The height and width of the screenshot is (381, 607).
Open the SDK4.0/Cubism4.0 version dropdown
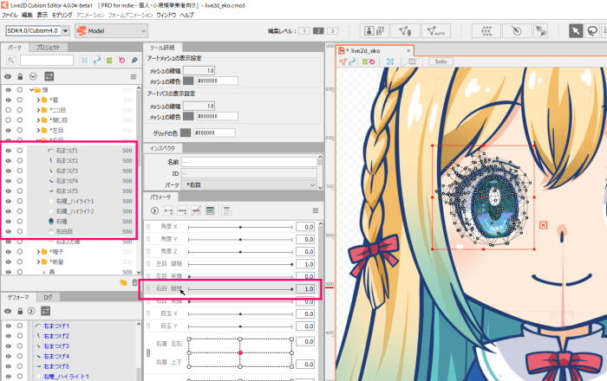pyautogui.click(x=65, y=31)
